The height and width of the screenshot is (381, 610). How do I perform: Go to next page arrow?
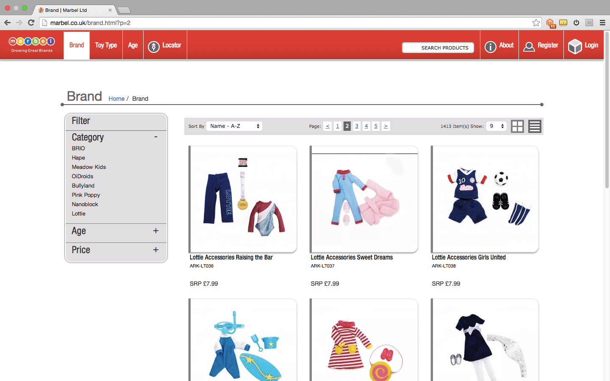coord(385,126)
